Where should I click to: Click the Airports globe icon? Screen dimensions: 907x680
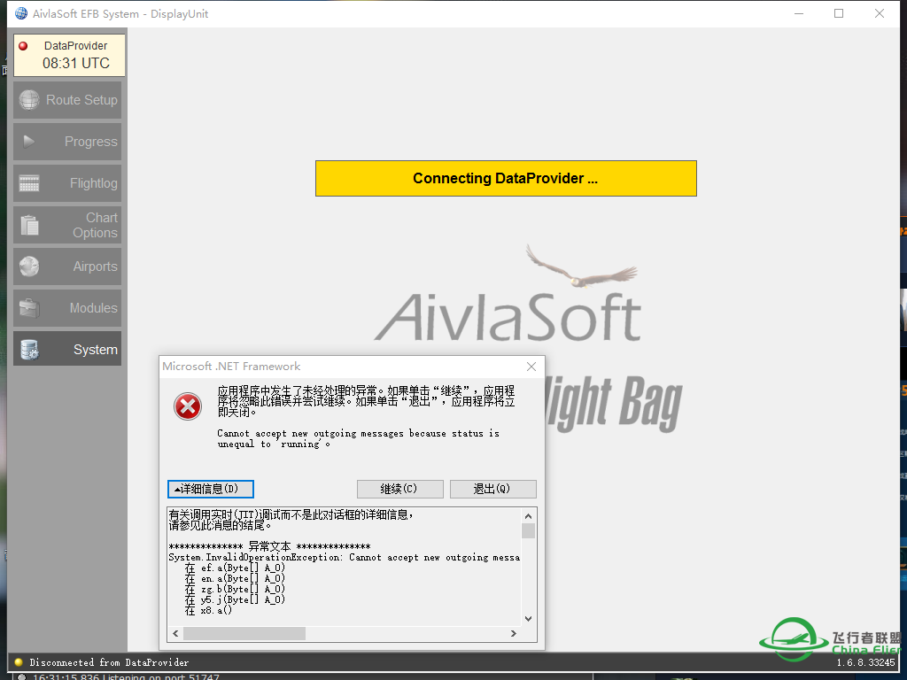tap(29, 267)
